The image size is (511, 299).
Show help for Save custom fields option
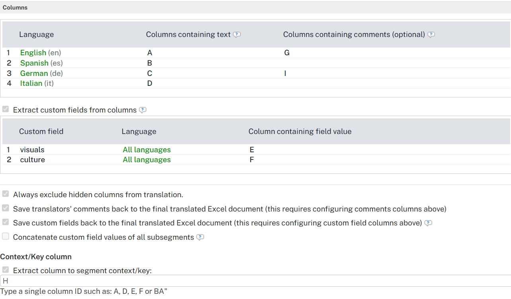(428, 223)
